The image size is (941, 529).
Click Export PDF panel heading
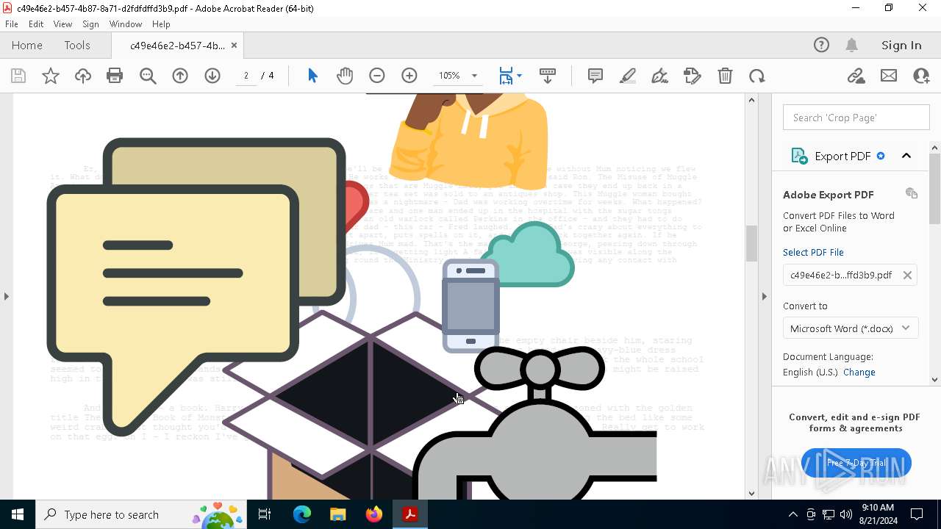coord(842,156)
